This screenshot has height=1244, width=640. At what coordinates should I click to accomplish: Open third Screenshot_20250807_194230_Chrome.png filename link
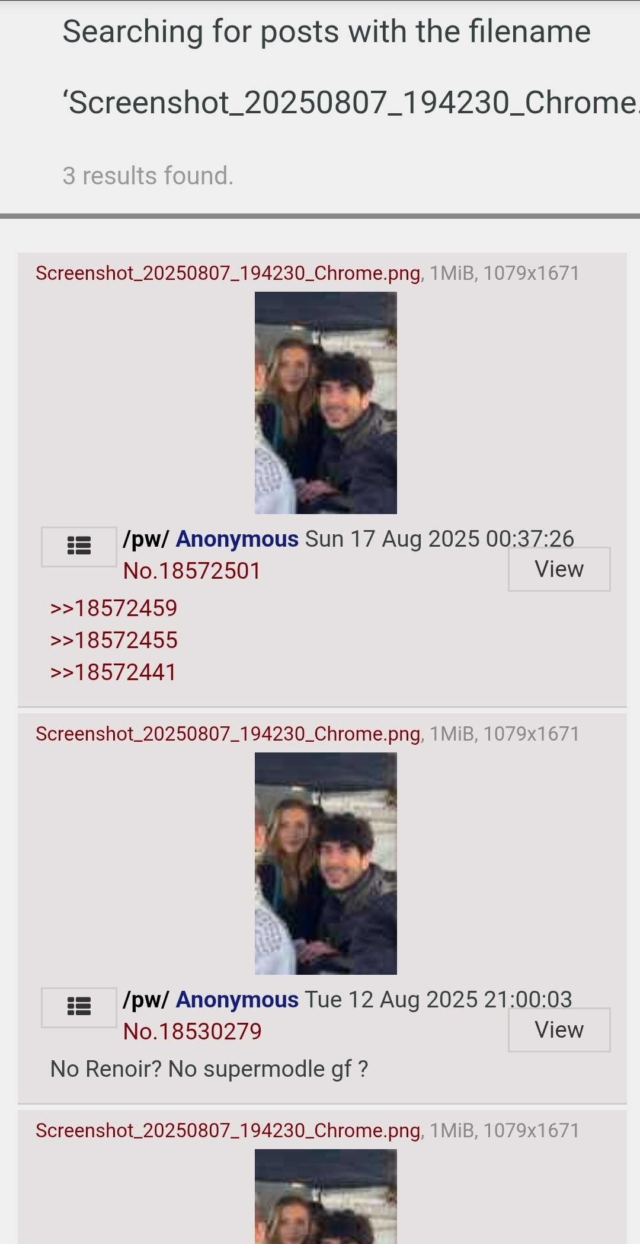[x=228, y=1131]
